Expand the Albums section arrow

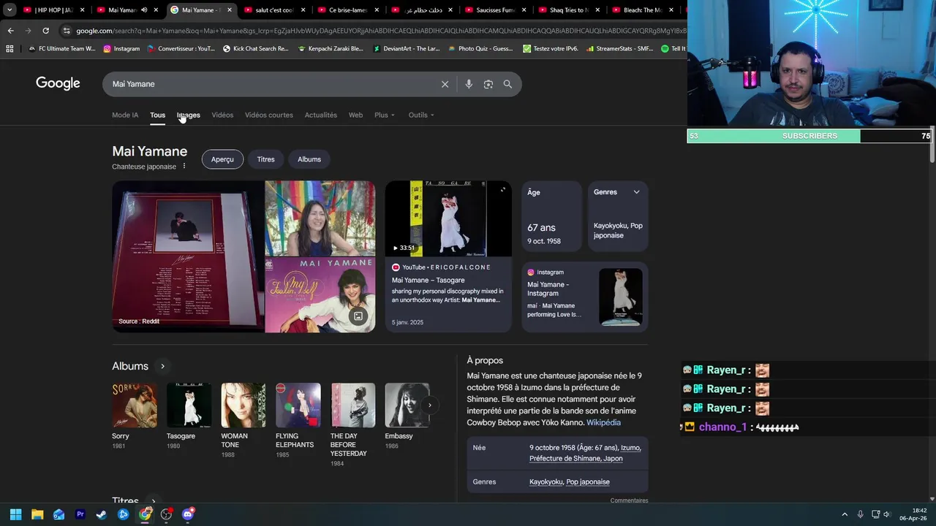(x=162, y=366)
